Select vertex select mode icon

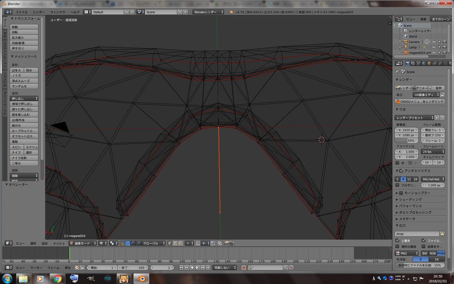(169, 243)
